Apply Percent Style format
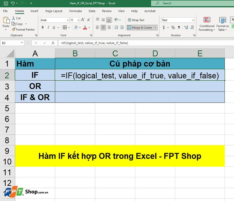 173,27
